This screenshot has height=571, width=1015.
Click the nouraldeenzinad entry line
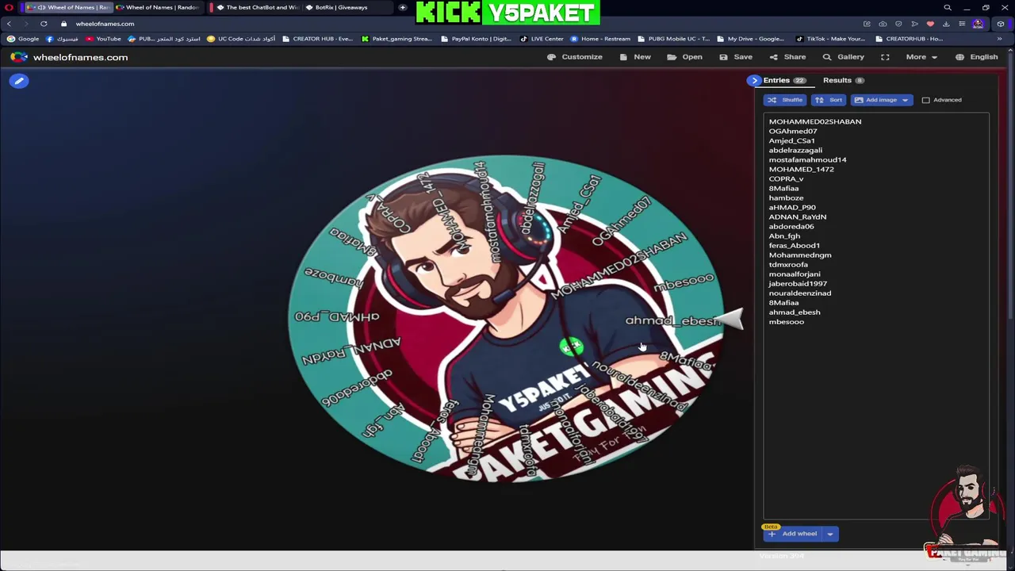[799, 293]
